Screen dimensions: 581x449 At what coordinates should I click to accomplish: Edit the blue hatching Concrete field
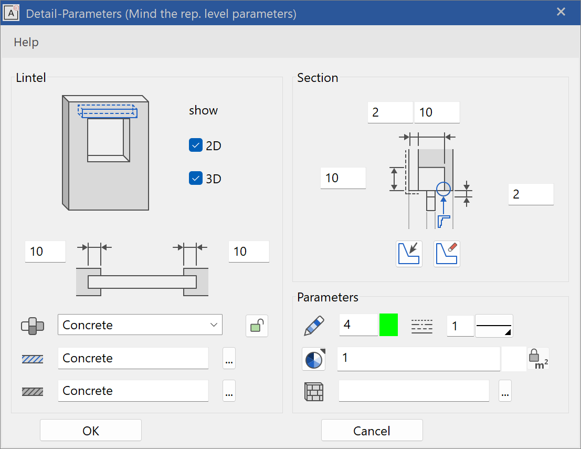(x=133, y=358)
